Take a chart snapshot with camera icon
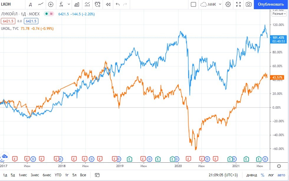This screenshot has height=181, width=289. [x=249, y=4]
